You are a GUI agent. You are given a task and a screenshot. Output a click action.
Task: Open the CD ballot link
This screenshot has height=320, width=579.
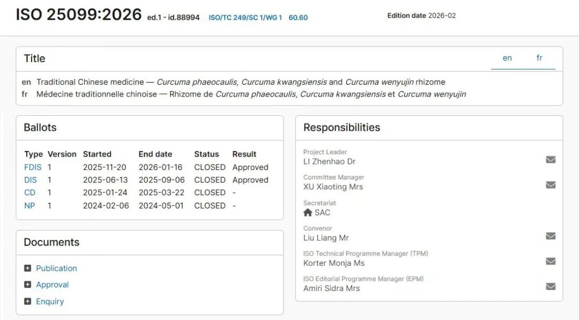click(30, 192)
